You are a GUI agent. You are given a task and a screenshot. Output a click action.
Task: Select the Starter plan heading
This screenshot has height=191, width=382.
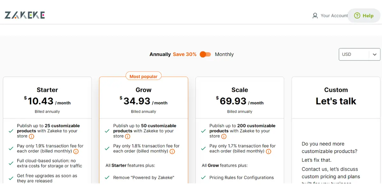[x=47, y=90]
